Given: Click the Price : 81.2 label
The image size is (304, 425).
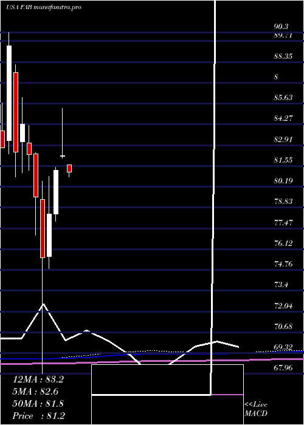Looking at the screenshot, I should point(39,416).
